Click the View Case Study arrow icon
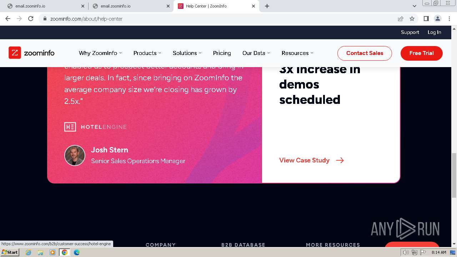Viewport: 457px width, 257px height. pyautogui.click(x=340, y=160)
